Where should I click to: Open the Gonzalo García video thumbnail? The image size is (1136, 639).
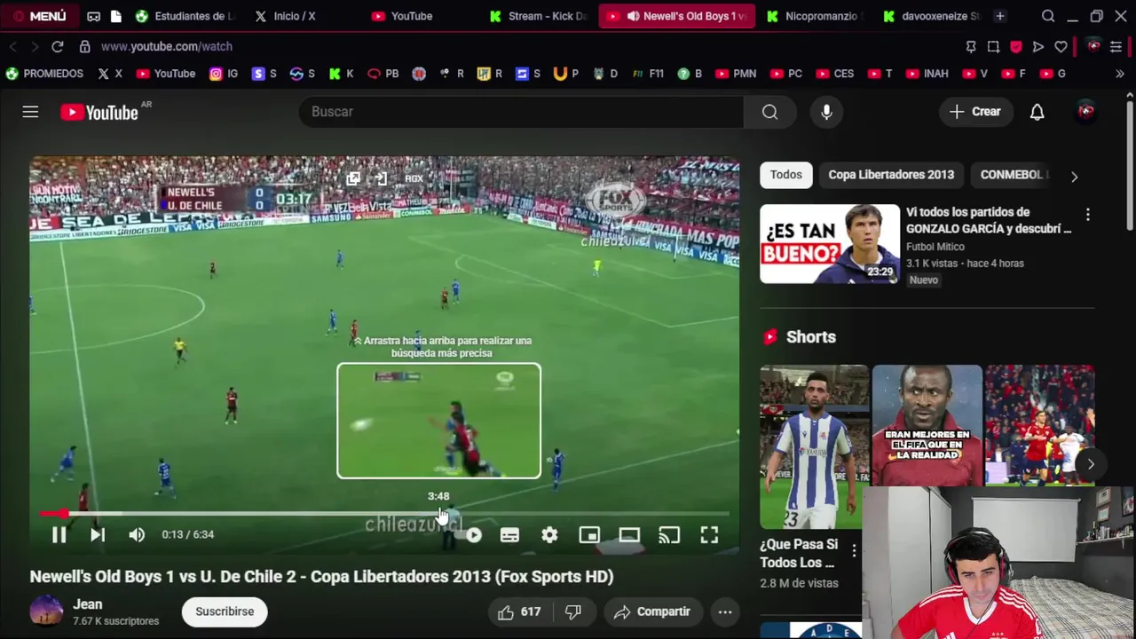830,244
